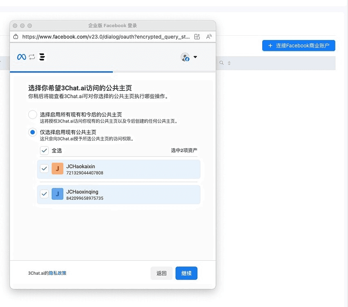Open the account dropdown arrow
This screenshot has width=348, height=307.
[x=195, y=57]
